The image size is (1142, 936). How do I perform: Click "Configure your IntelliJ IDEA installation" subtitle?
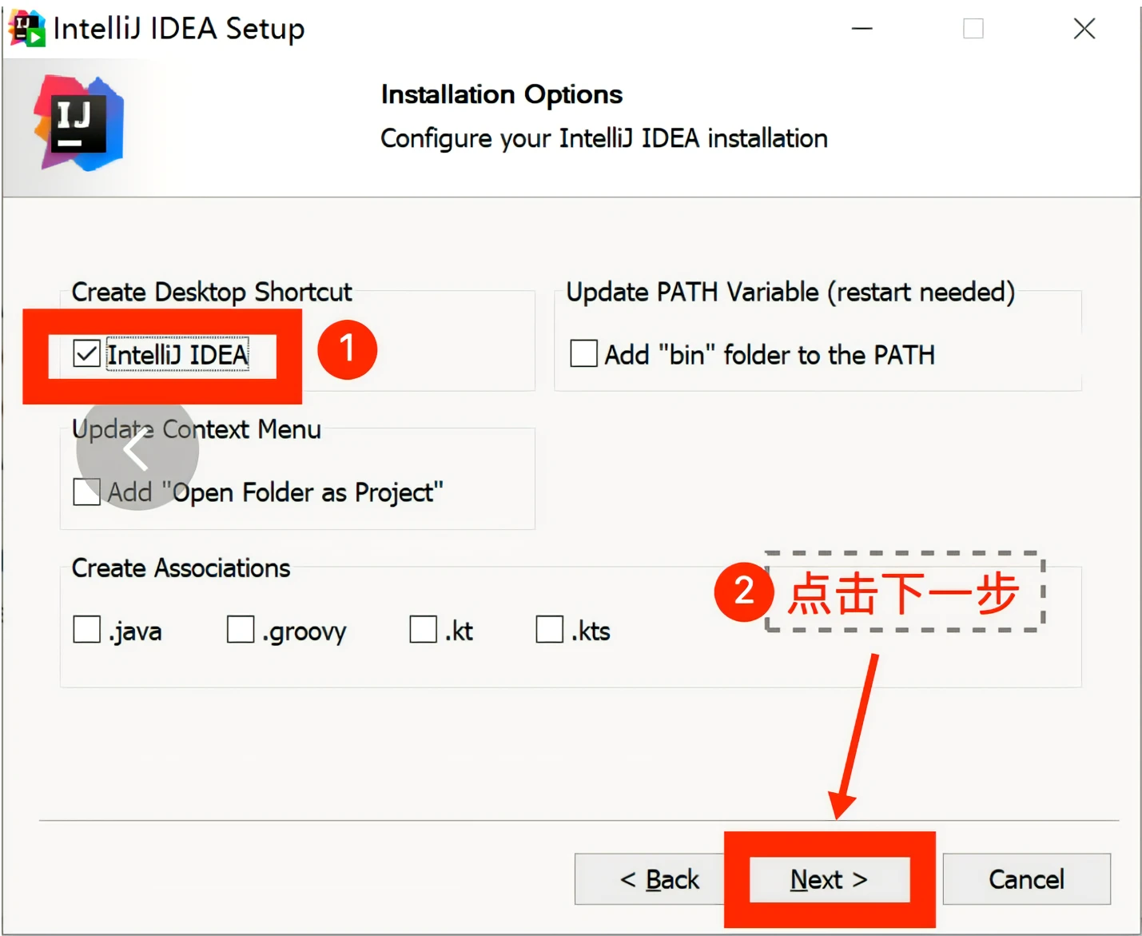tap(604, 138)
